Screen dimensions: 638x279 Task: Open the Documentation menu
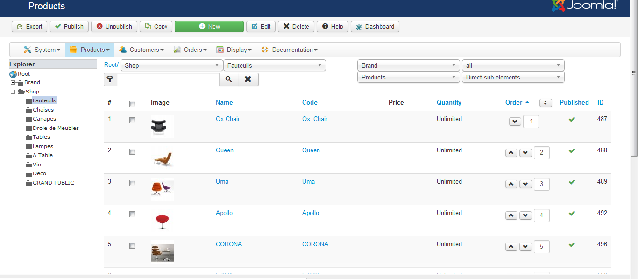coord(290,50)
